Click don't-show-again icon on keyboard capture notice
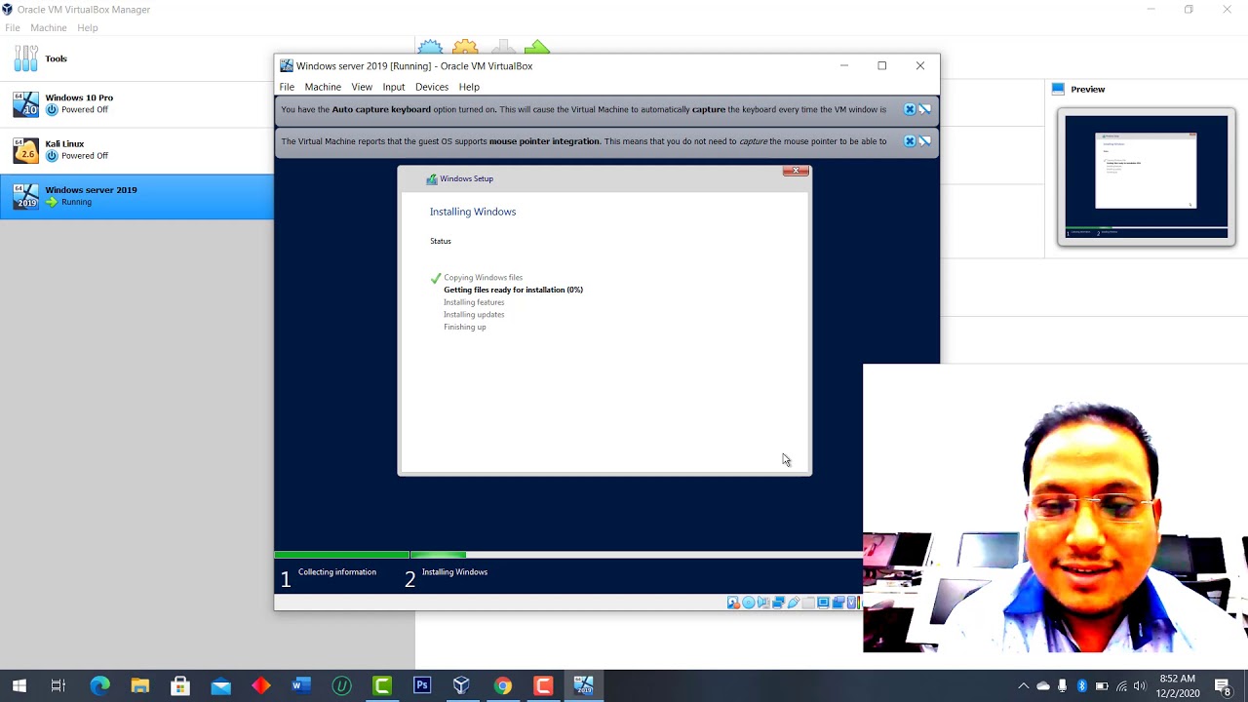 [x=924, y=109]
